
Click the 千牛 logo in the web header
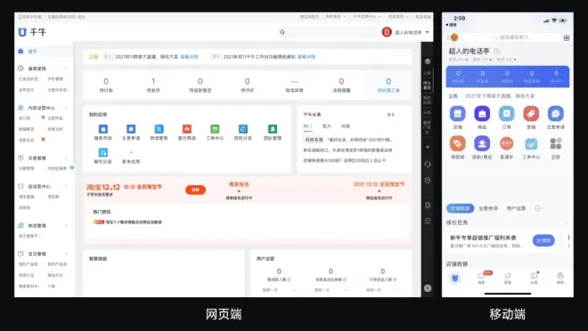point(32,32)
